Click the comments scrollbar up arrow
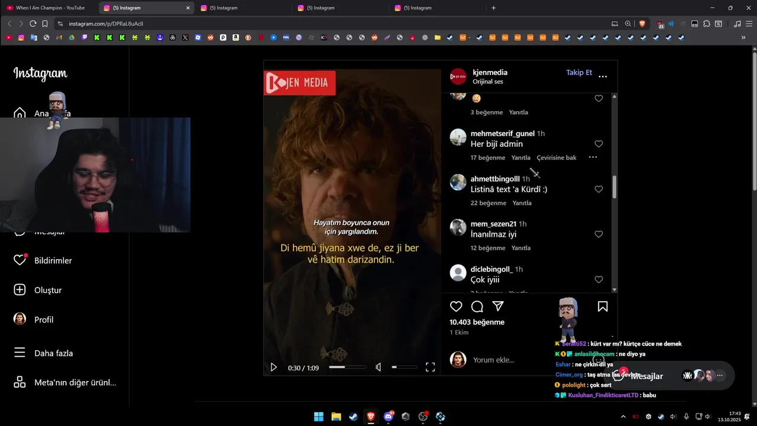This screenshot has height=426, width=757. (614, 96)
